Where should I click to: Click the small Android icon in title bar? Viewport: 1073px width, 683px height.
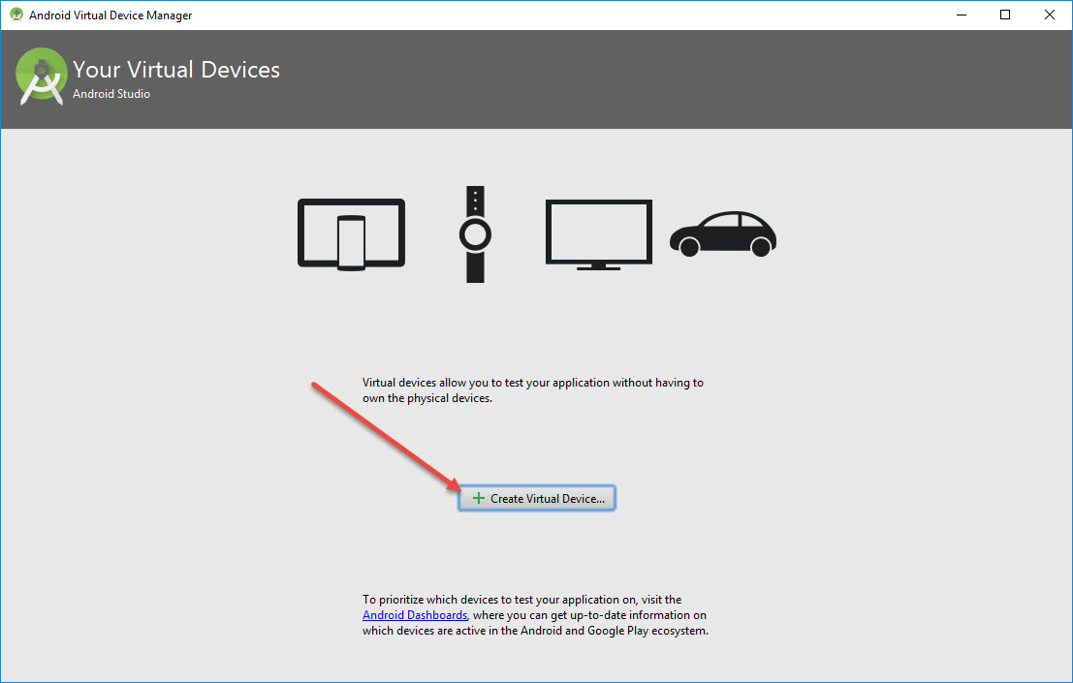pos(16,15)
